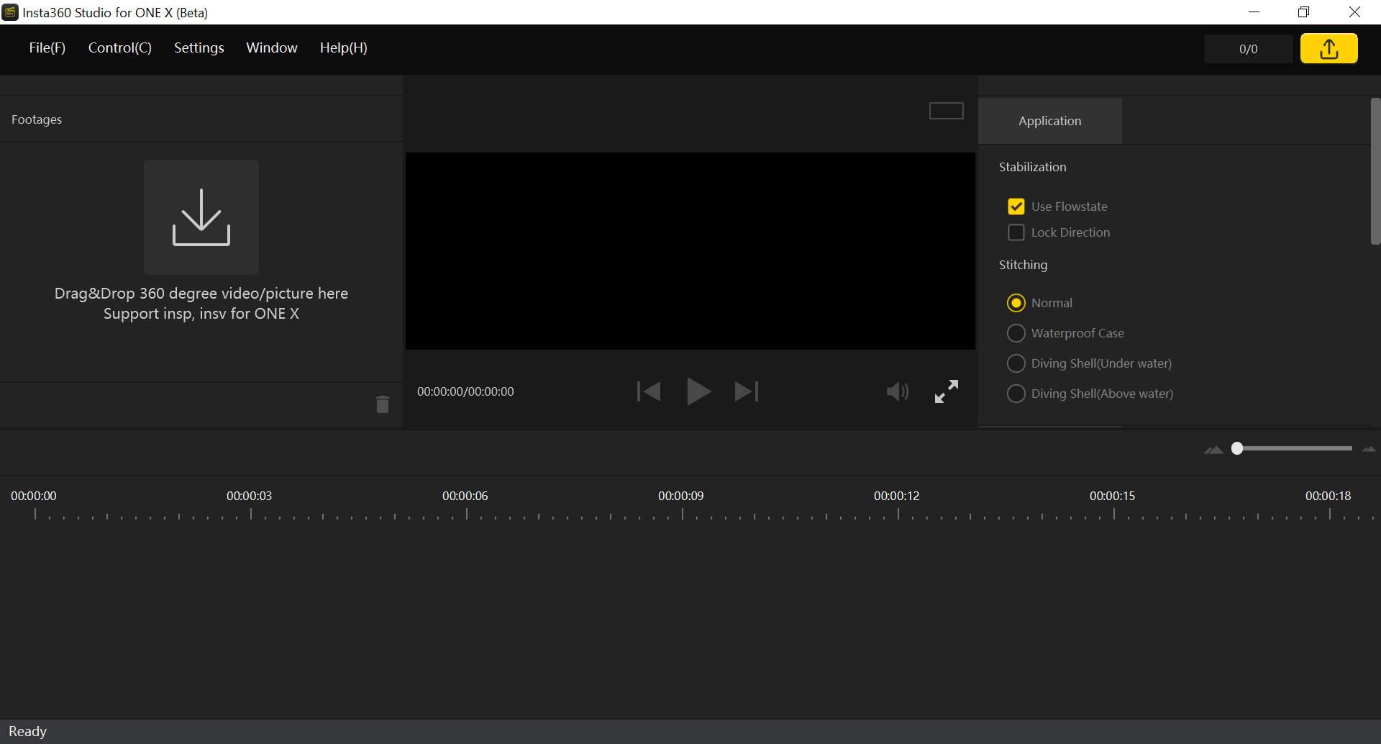Viewport: 1381px width, 744px height.
Task: Click the import footage download icon
Action: (201, 217)
